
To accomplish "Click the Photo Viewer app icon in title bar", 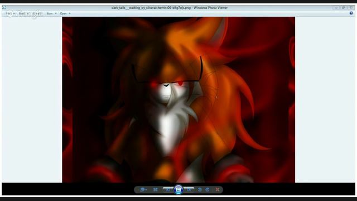I will (x=4, y=8).
